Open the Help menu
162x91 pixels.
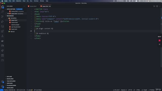coord(47,1)
